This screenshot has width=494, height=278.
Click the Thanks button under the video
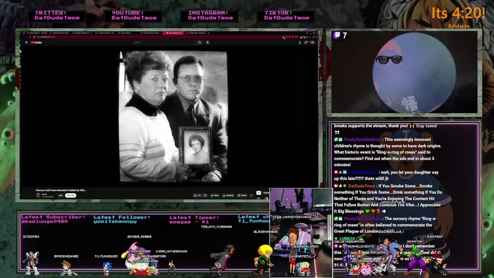242,195
